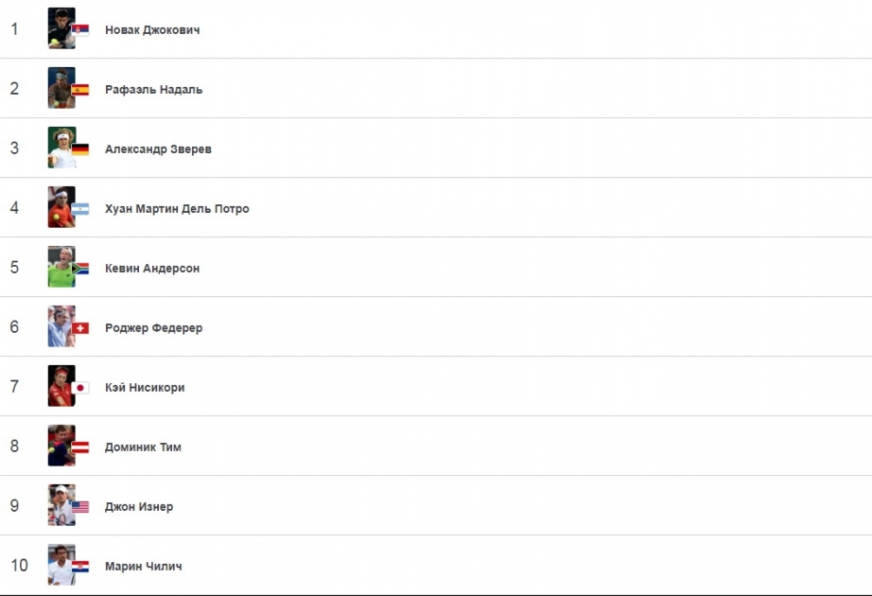Open the Доминик Тим name link
Viewport: 872px width, 596px height.
click(143, 447)
